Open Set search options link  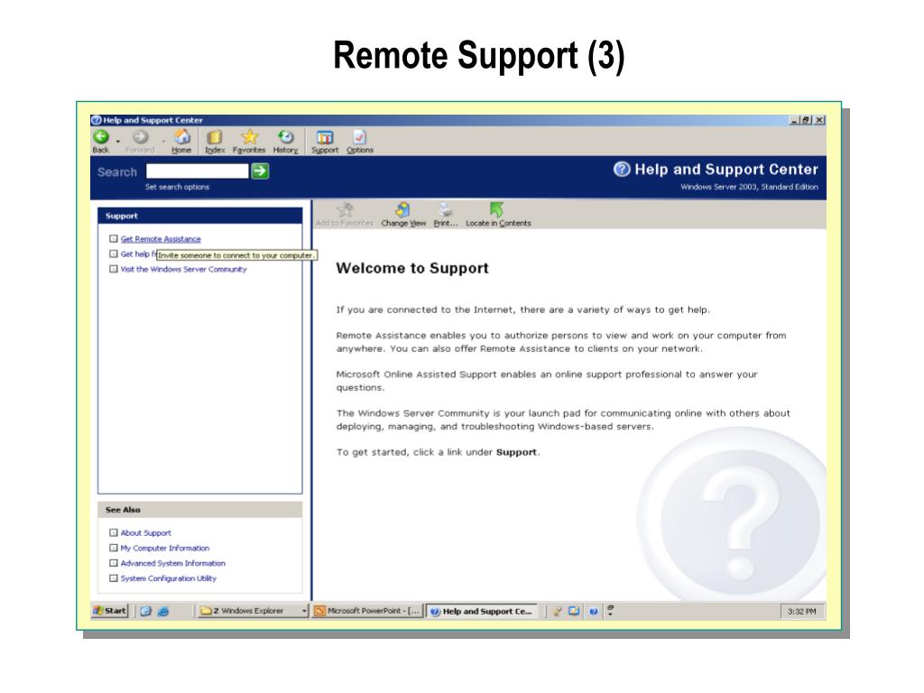[x=177, y=187]
